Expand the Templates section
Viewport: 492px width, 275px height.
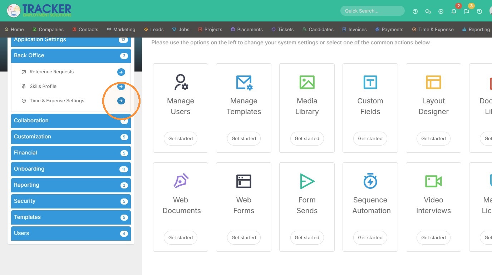pyautogui.click(x=71, y=217)
